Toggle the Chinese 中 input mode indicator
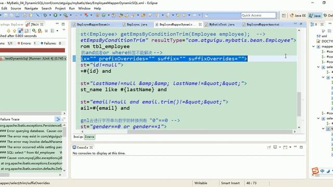Image resolution: width=333 pixels, height=187 pixels. point(323,171)
